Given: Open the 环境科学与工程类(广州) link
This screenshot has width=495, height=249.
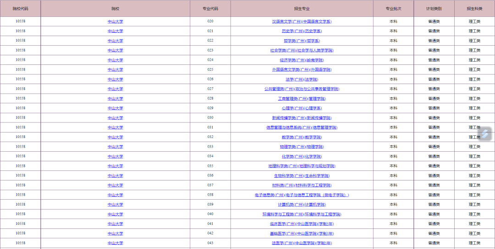Looking at the screenshot, I should (x=302, y=214).
